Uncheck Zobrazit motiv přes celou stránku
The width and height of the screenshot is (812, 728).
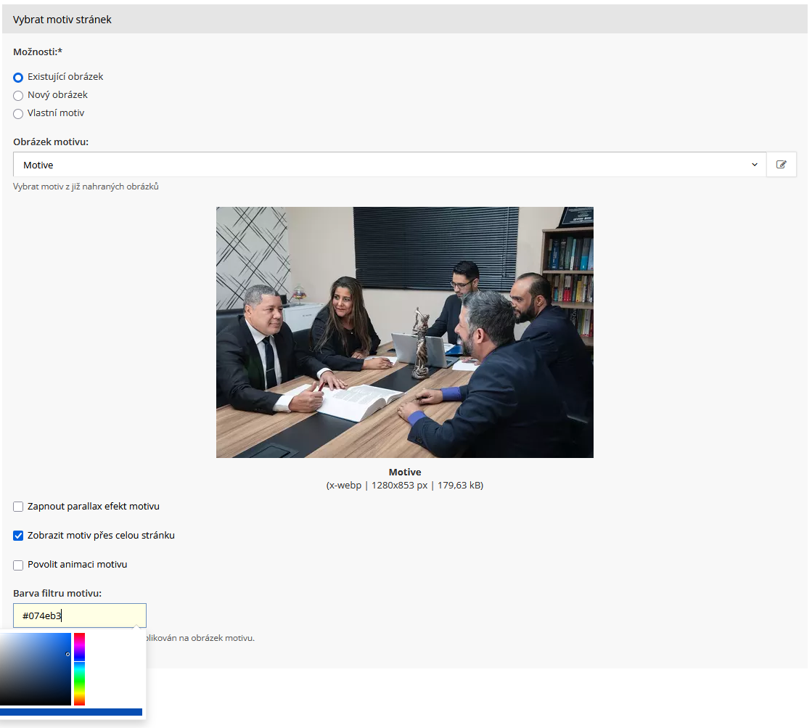[x=18, y=536]
